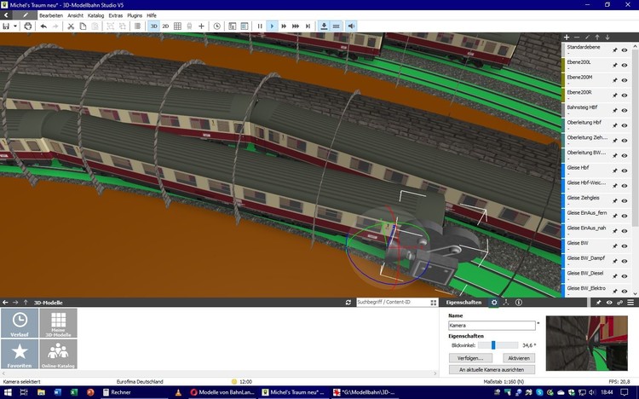Viewport: 639px width, 399px height.
Task: Open the Extras menu
Action: (116, 15)
